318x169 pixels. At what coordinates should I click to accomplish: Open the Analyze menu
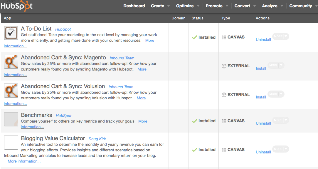270,6
